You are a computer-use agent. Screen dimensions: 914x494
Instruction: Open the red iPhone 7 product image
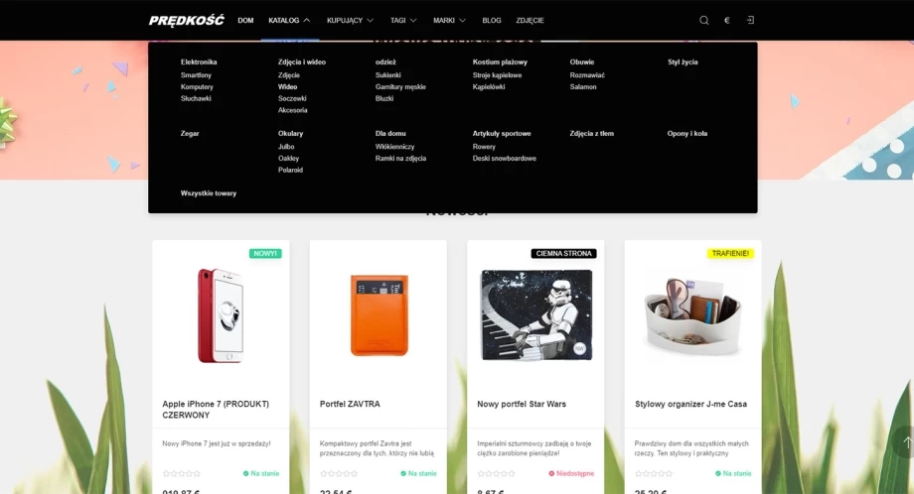[x=220, y=314]
